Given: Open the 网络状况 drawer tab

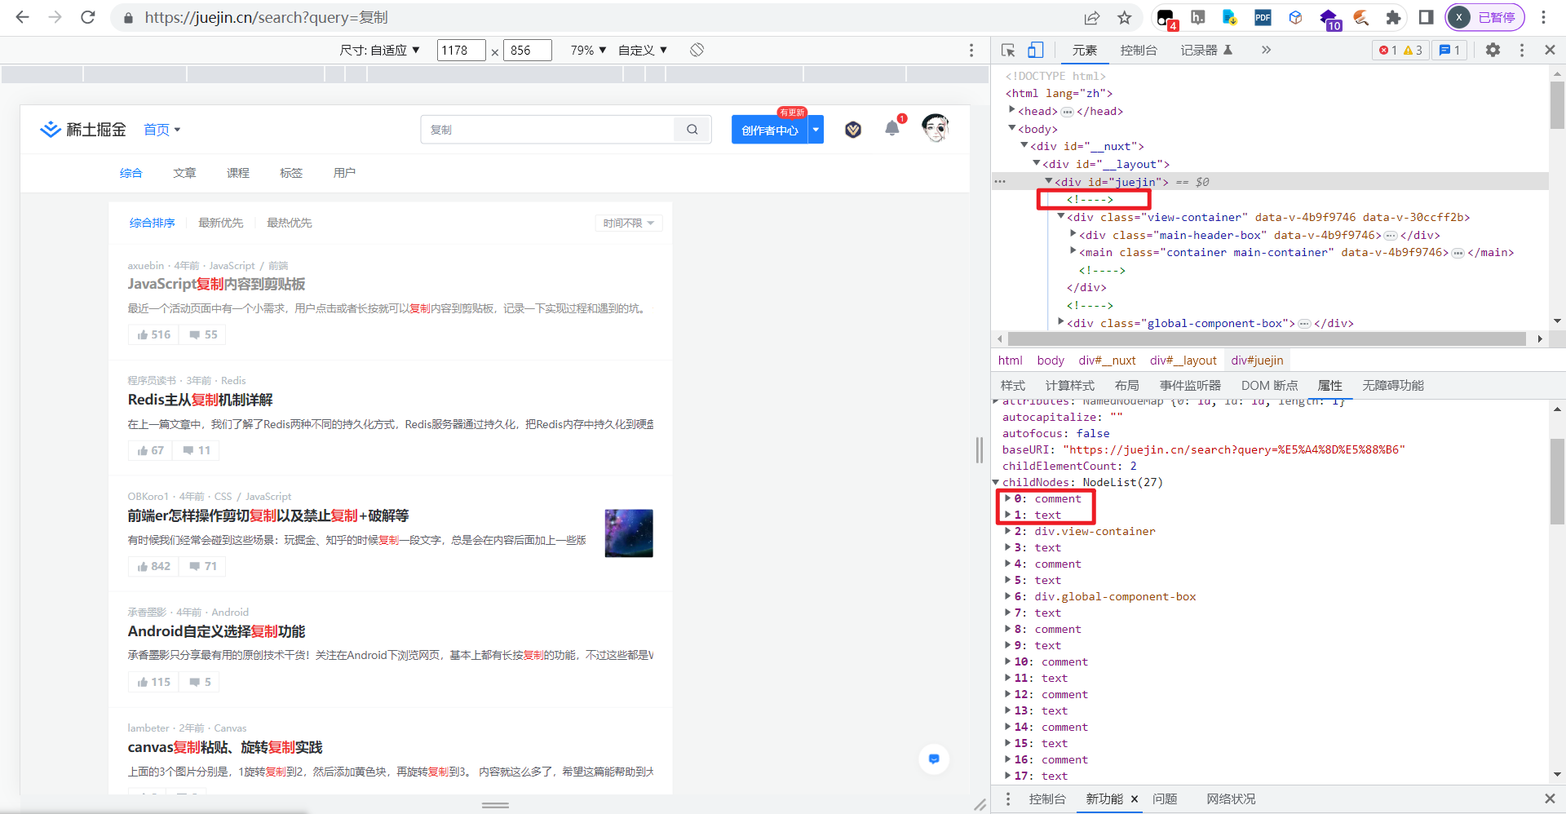Looking at the screenshot, I should tap(1231, 799).
